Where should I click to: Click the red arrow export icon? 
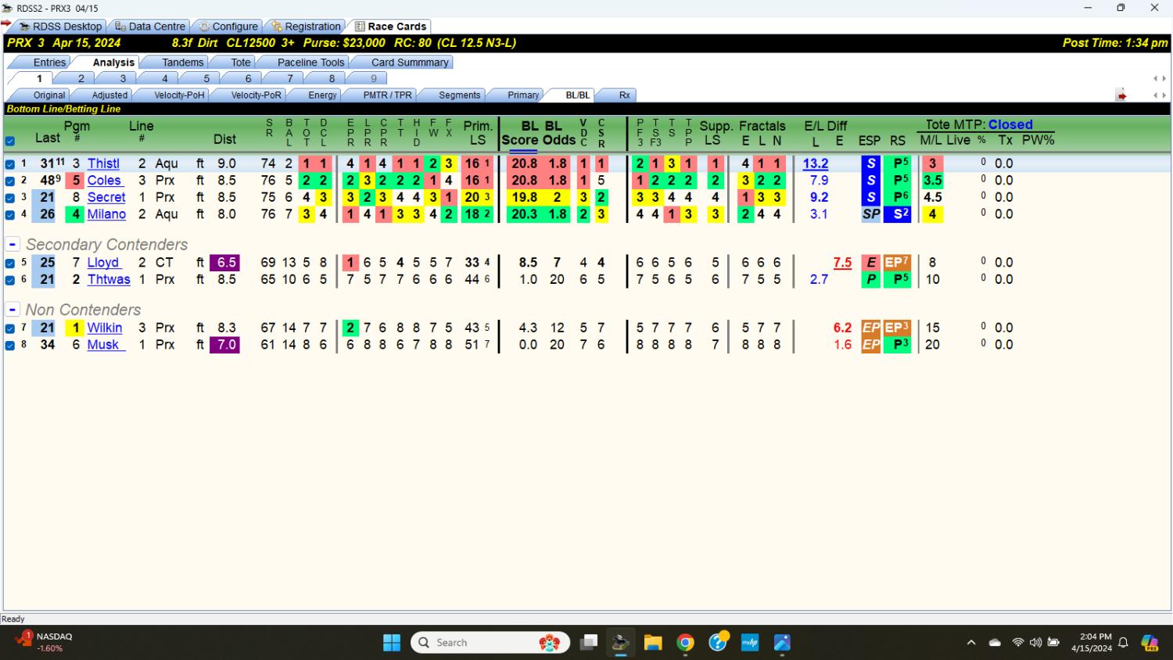(1121, 95)
